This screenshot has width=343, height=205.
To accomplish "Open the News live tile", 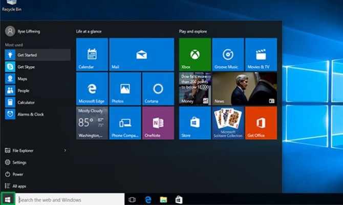I will [x=245, y=89].
